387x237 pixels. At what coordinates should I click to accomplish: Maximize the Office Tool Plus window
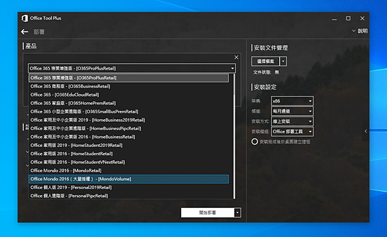tap(348, 19)
